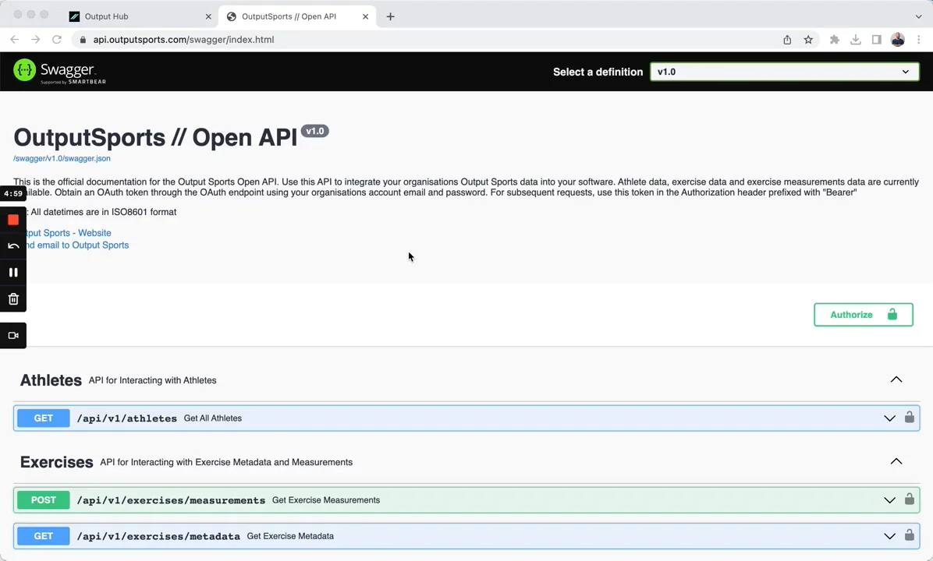
Task: Open the browser extensions puzzle icon
Action: click(x=834, y=40)
